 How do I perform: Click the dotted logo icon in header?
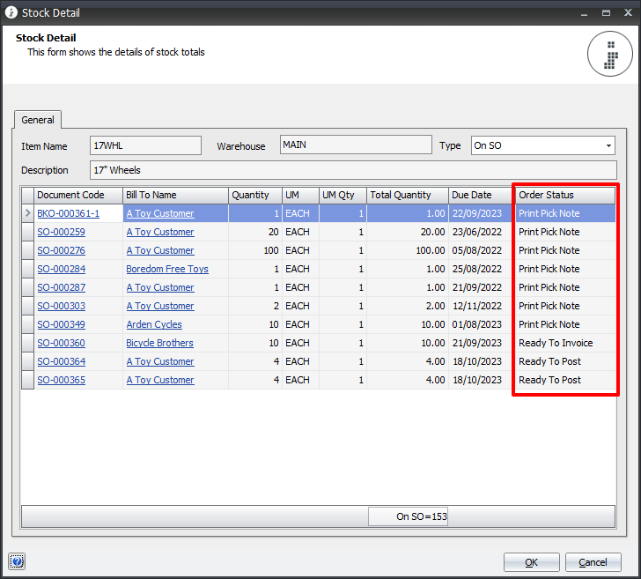pos(610,55)
